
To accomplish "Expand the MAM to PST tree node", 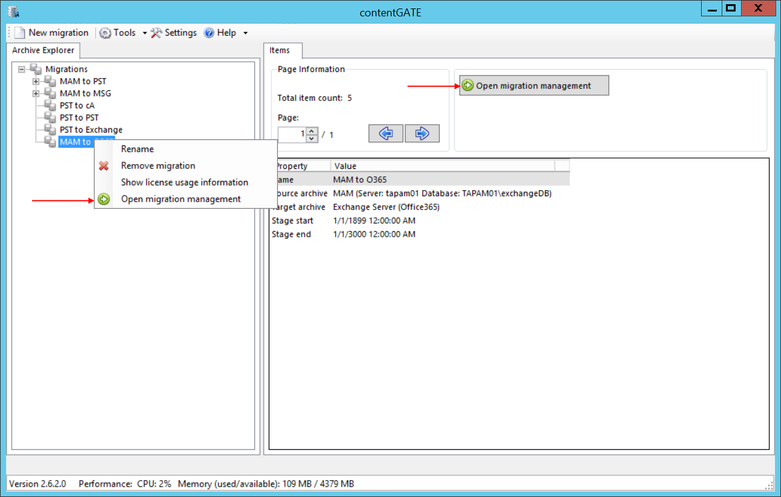I will [36, 81].
